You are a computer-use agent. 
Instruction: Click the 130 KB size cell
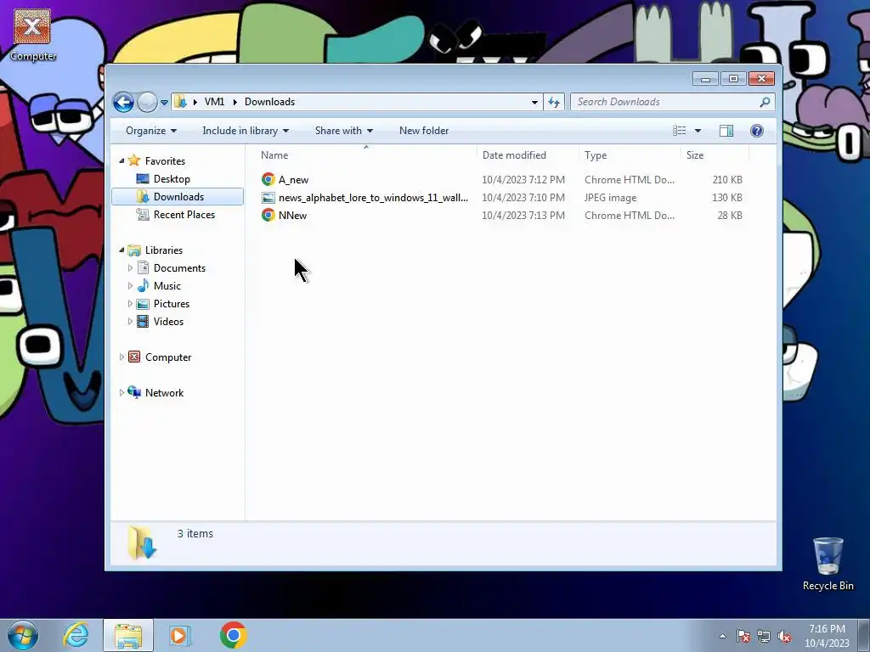click(x=727, y=197)
